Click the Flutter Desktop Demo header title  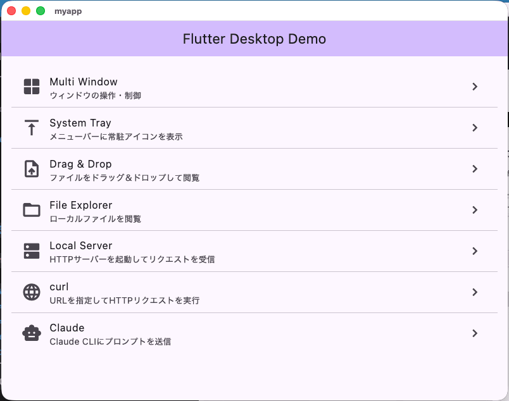tap(254, 39)
